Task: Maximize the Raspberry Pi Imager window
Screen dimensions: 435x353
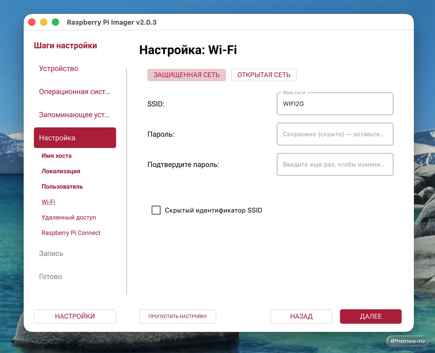Action: pos(55,22)
